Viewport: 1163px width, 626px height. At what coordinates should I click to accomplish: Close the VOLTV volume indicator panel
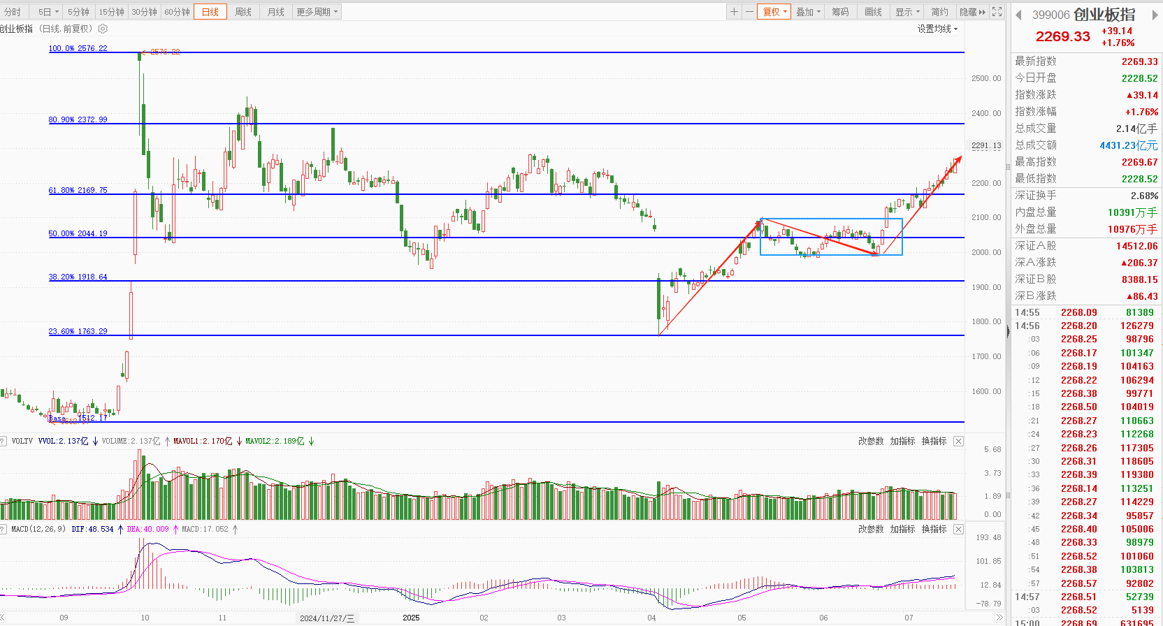tap(959, 442)
